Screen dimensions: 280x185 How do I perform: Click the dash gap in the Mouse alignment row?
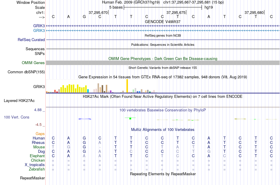tap(100, 147)
